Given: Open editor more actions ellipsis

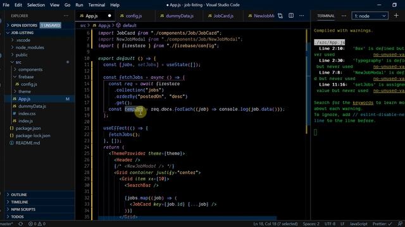Looking at the screenshot, I should click(301, 16).
